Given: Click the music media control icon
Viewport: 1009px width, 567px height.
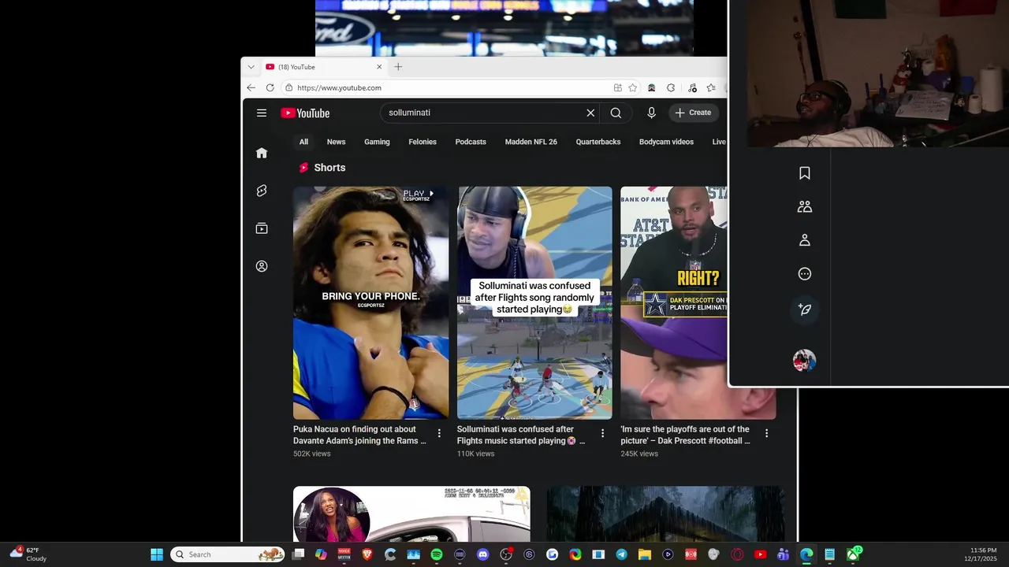Looking at the screenshot, I should [691, 87].
